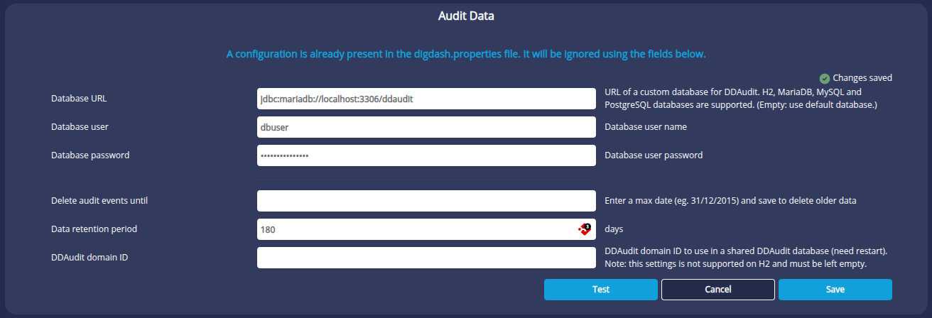
Task: Click the 'Database user name' description
Action: [646, 127]
